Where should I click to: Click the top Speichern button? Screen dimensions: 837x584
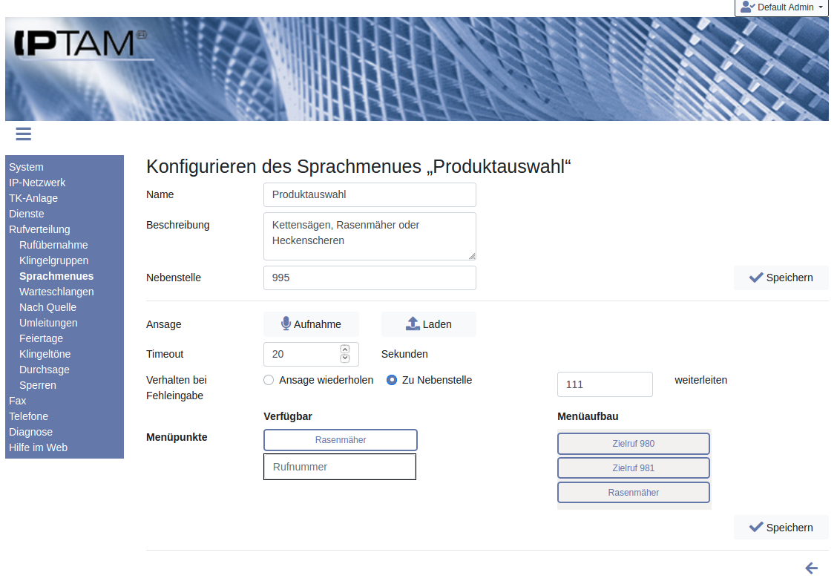point(781,278)
